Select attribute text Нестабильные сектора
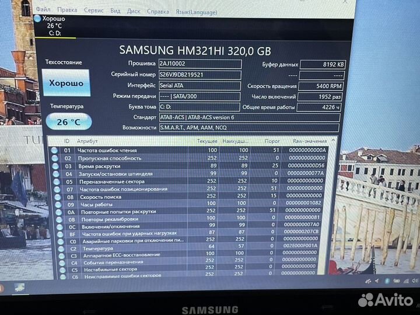This screenshot has width=420, height=315. point(111,269)
